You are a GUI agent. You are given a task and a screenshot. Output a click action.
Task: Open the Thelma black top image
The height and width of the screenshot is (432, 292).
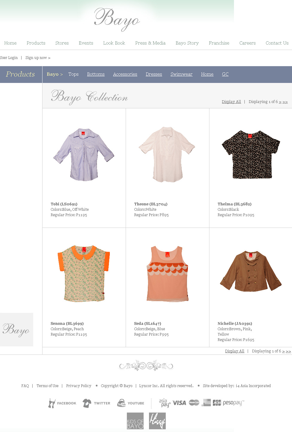(251, 154)
